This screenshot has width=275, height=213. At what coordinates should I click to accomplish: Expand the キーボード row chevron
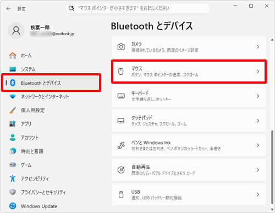tap(258, 96)
